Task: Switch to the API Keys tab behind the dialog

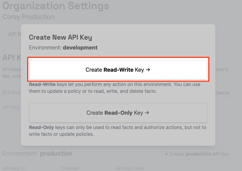Action: point(12,34)
